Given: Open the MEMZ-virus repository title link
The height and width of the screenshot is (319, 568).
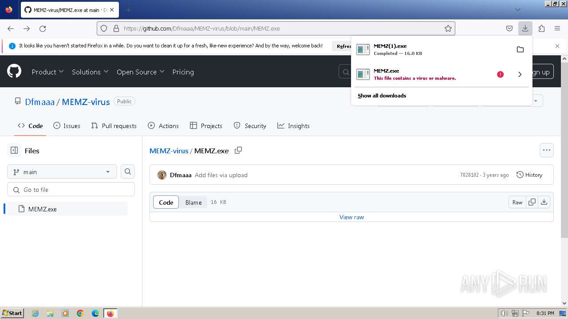Looking at the screenshot, I should [x=86, y=102].
